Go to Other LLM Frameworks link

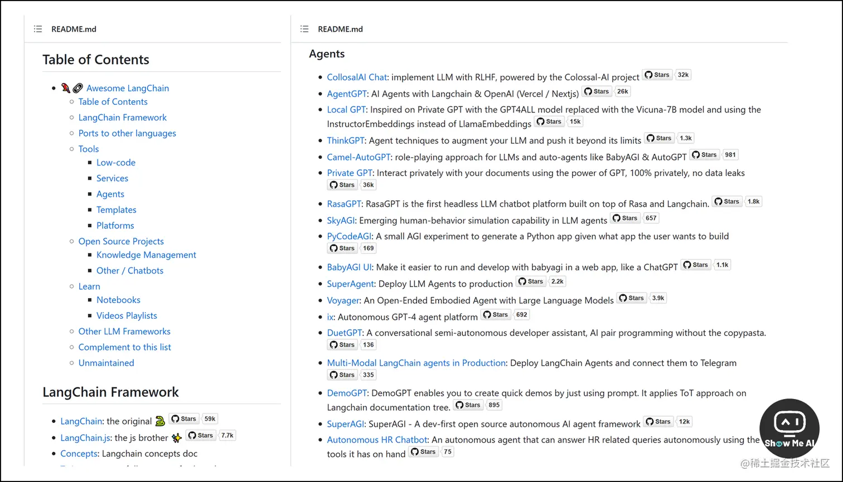tap(124, 332)
